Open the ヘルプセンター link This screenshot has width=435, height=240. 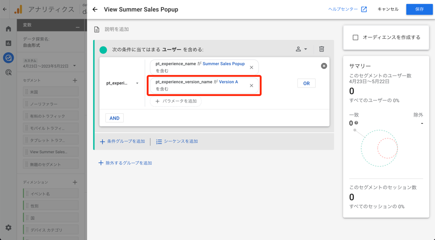(x=348, y=9)
